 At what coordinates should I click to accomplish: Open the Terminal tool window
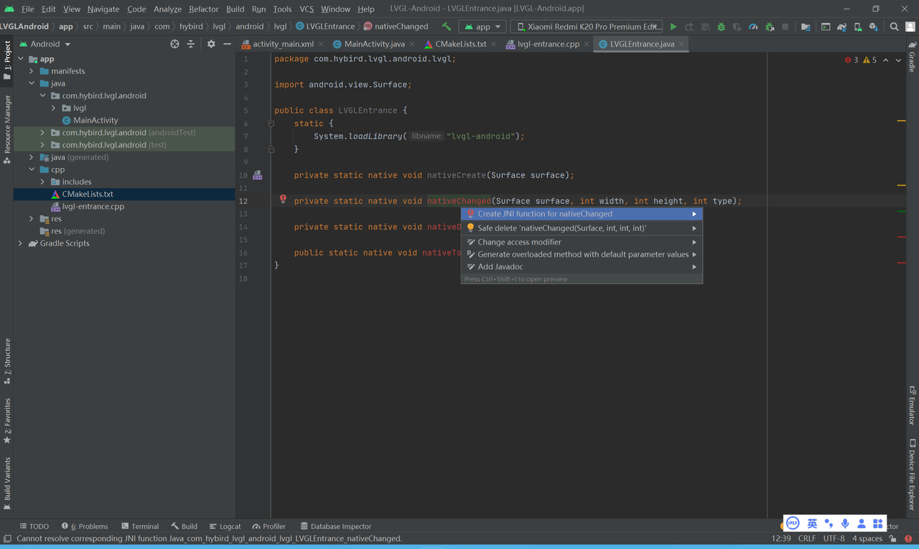pyautogui.click(x=140, y=526)
